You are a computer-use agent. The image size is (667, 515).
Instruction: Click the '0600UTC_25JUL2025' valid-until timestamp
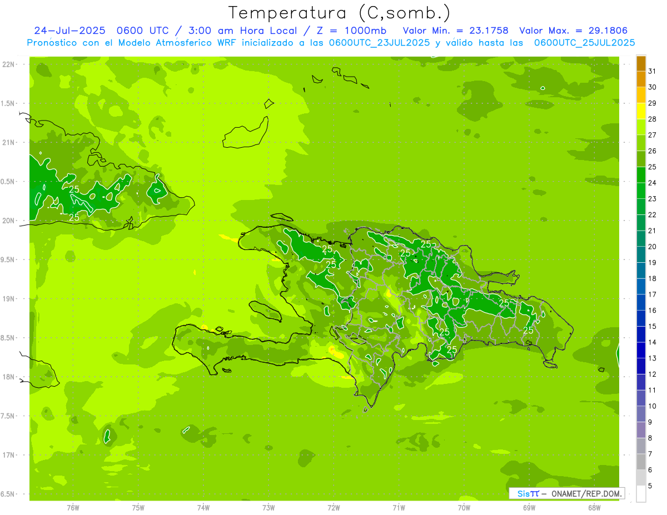[584, 43]
